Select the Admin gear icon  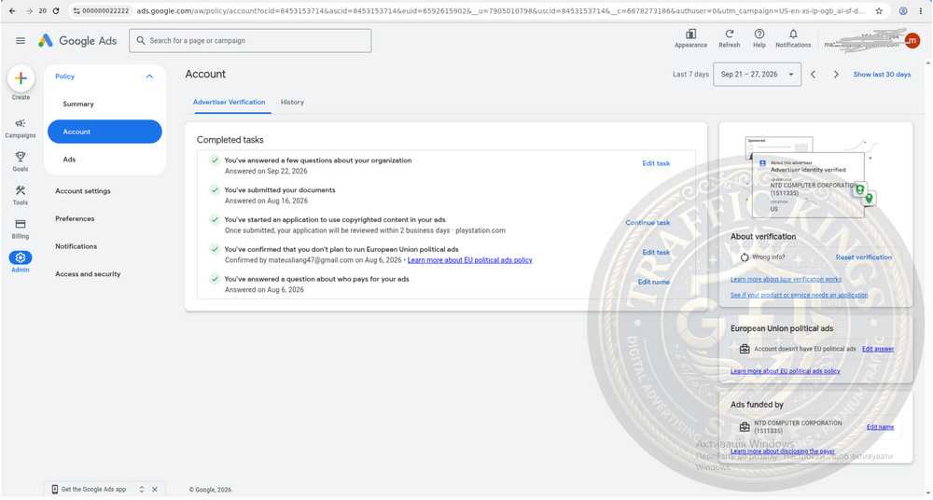(21, 257)
